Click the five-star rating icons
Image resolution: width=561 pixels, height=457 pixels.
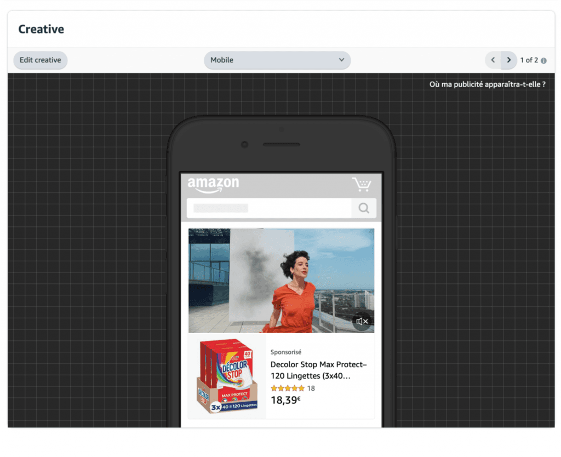click(287, 389)
